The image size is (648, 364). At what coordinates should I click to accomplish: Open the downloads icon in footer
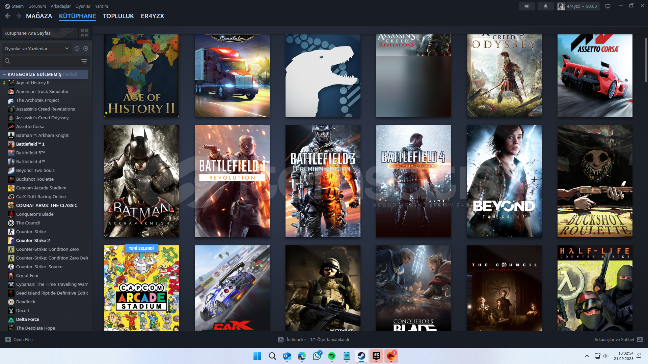(x=281, y=339)
